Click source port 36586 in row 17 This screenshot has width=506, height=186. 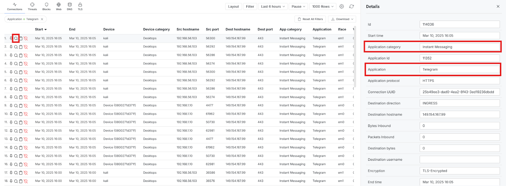click(210, 173)
